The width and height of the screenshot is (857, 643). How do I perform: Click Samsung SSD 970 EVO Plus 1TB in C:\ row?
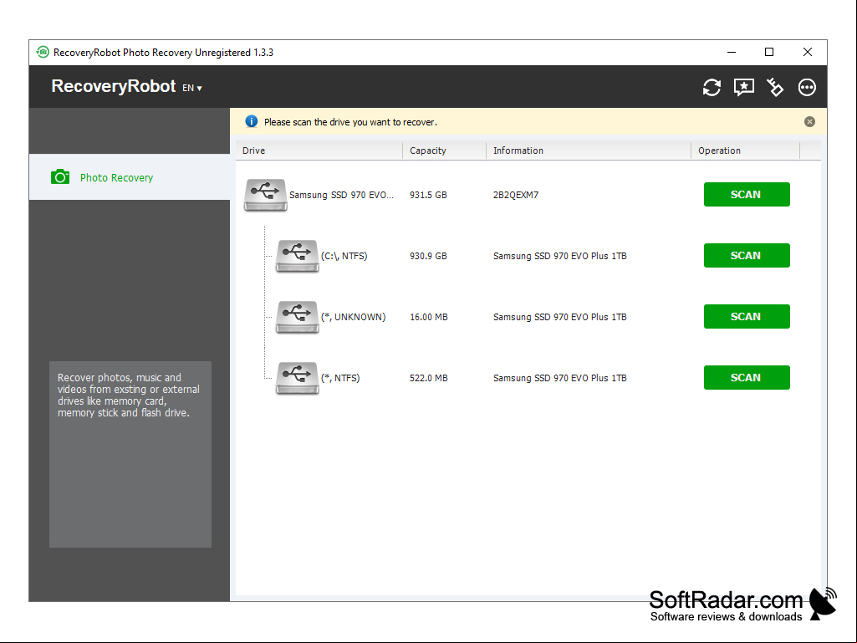559,256
